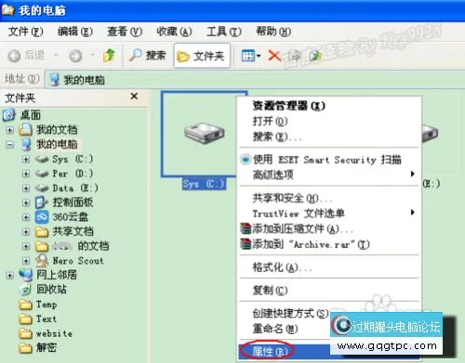465x363 pixels.
Task: Choose 重命名(M) from context menu
Action: click(x=275, y=329)
